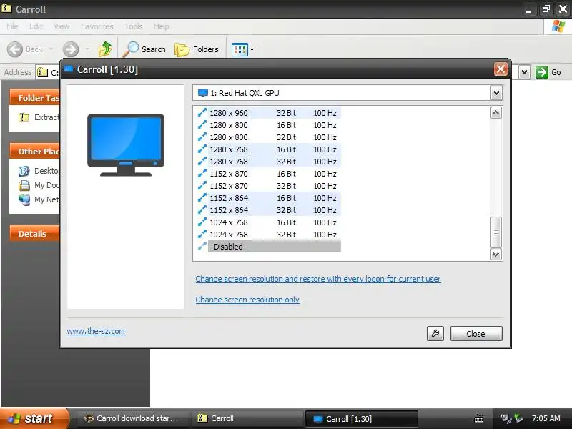Open the Views dropdown arrow in toolbar
572x429 pixels.
pos(252,49)
